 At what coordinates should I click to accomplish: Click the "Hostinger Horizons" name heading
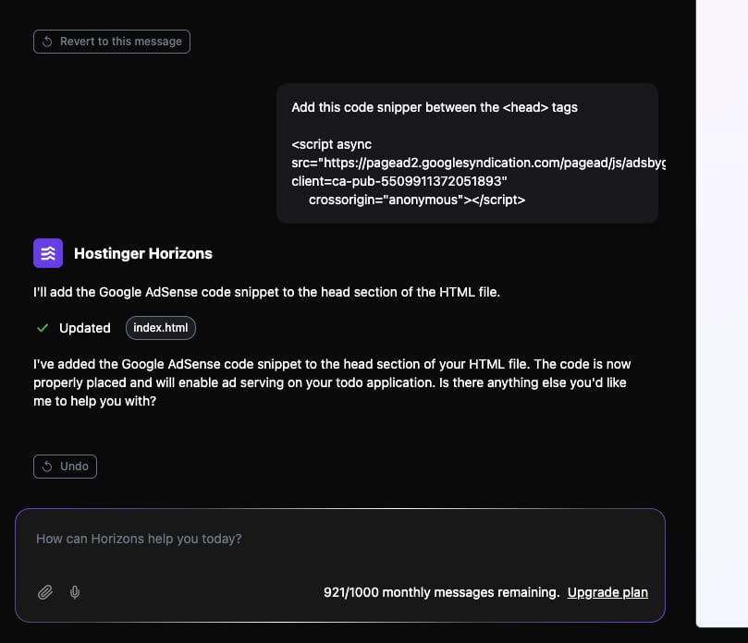tap(142, 253)
